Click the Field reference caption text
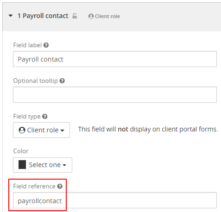Image resolution: width=221 pixels, height=212 pixels. 34,186
